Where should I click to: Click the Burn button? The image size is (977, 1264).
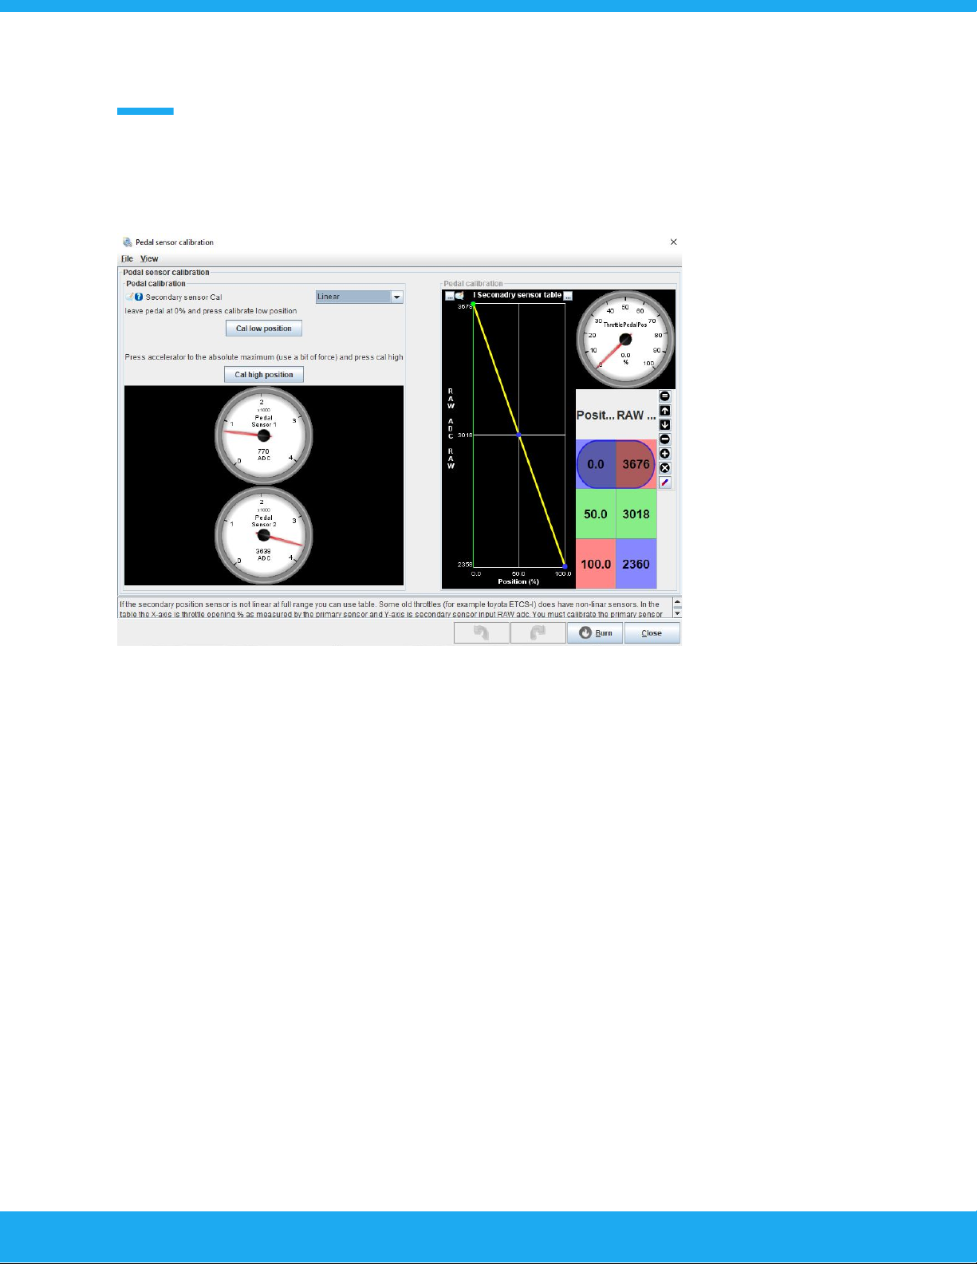coord(595,633)
